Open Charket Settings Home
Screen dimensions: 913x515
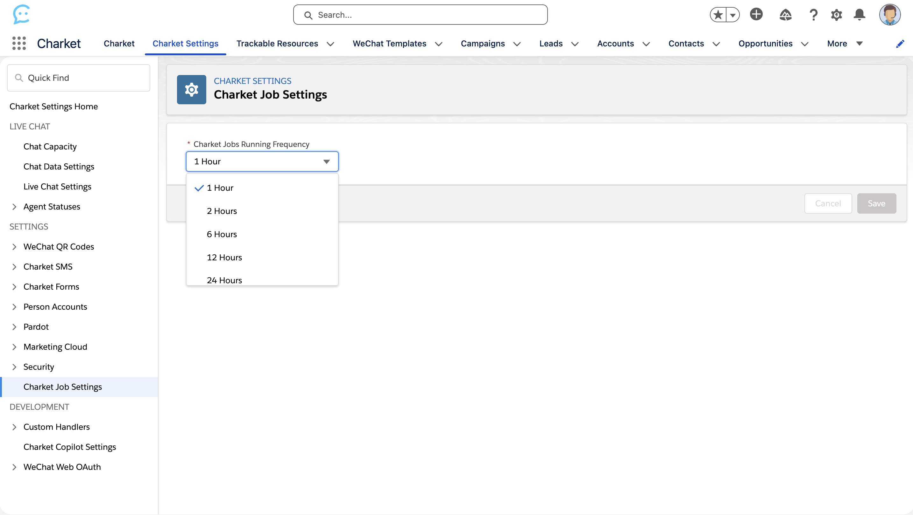click(53, 106)
